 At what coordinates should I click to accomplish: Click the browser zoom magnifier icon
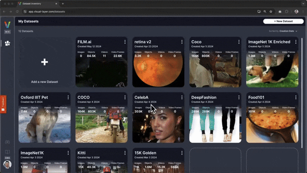[265, 12]
